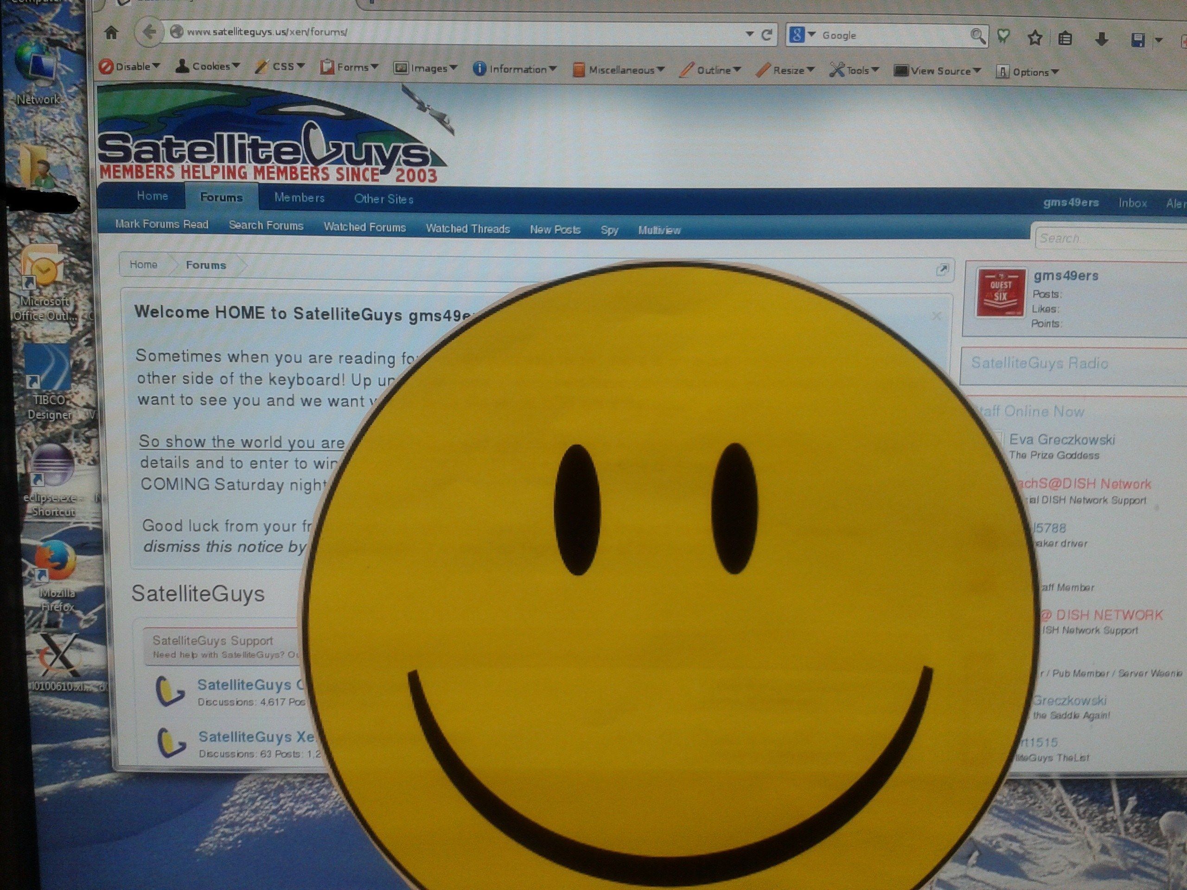Open the bookmarks list icon

click(x=1065, y=38)
